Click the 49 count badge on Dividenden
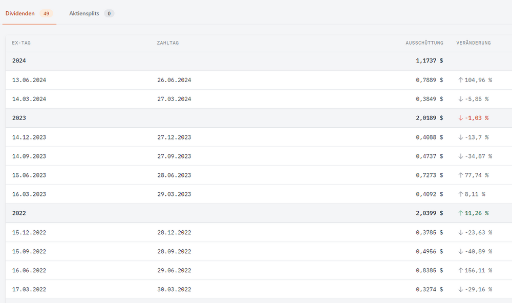 [x=46, y=13]
